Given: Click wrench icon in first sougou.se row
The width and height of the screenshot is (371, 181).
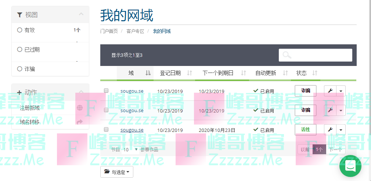Looking at the screenshot, I should tap(330, 90).
